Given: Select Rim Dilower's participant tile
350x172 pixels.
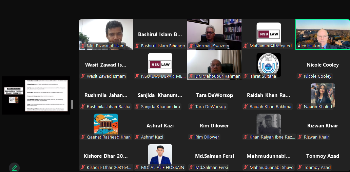Looking at the screenshot, I should click(214, 126).
